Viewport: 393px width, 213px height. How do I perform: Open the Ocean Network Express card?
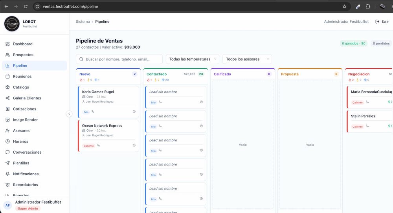tap(108, 136)
